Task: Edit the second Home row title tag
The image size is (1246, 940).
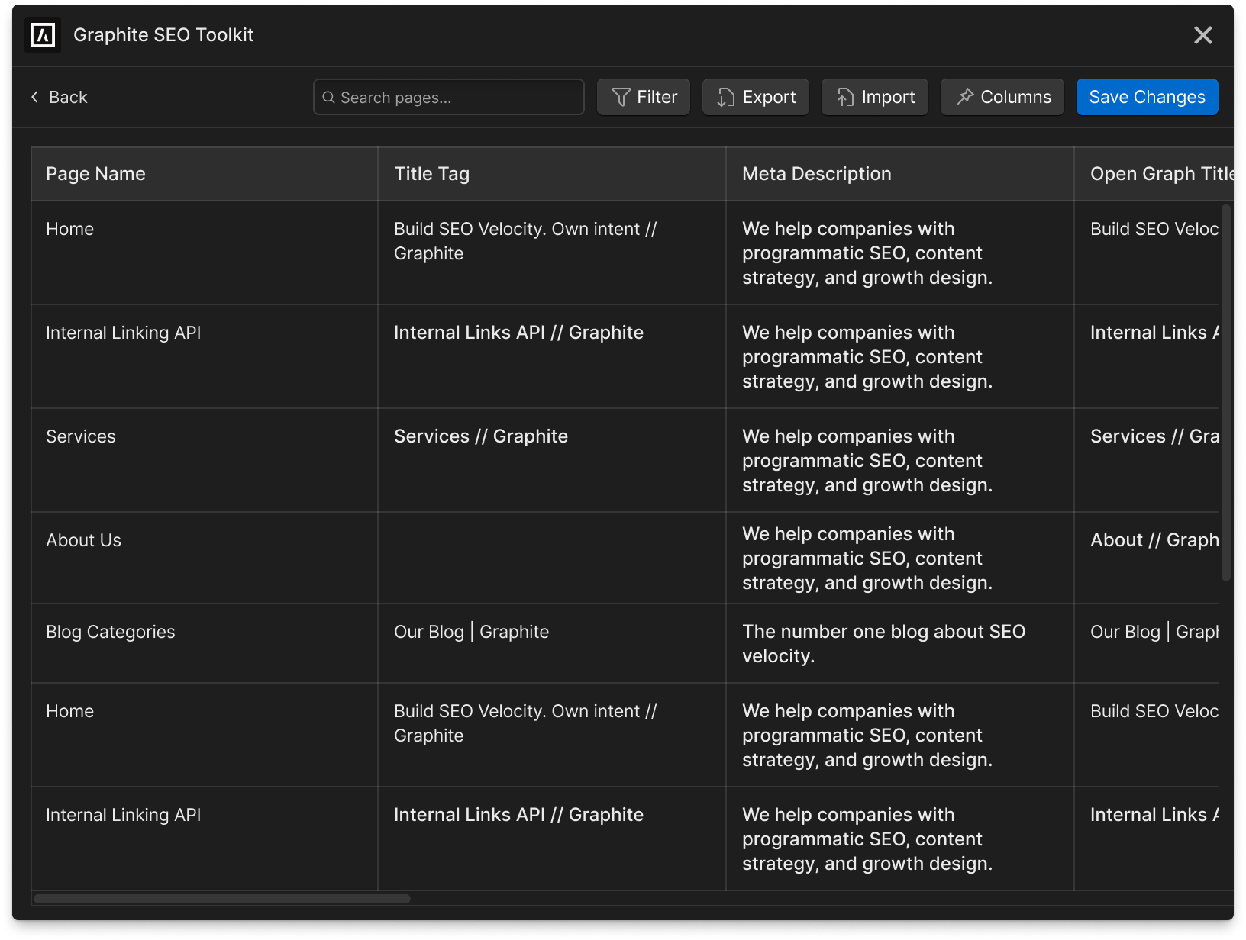Action: click(x=552, y=735)
